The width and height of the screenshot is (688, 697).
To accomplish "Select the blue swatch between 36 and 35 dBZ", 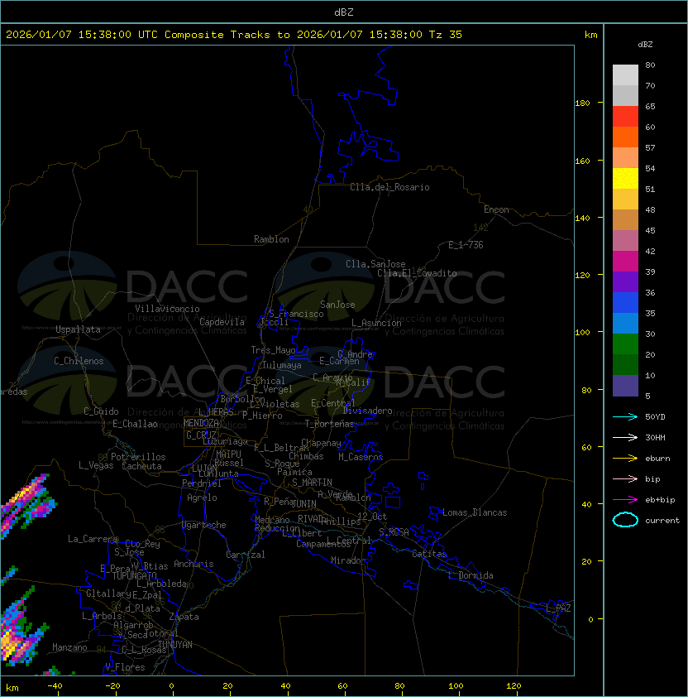I will 625,303.
